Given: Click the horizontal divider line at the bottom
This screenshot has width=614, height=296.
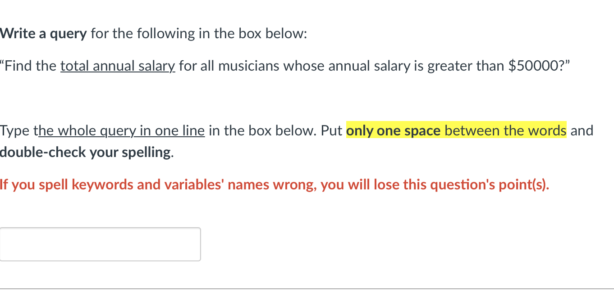Looking at the screenshot, I should 307,289.
